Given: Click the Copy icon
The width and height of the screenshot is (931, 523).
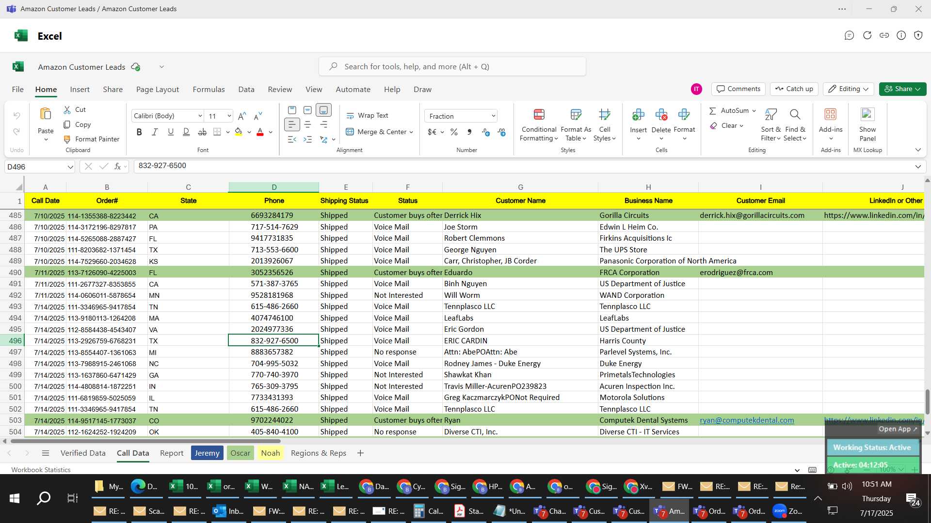Looking at the screenshot, I should tap(67, 124).
